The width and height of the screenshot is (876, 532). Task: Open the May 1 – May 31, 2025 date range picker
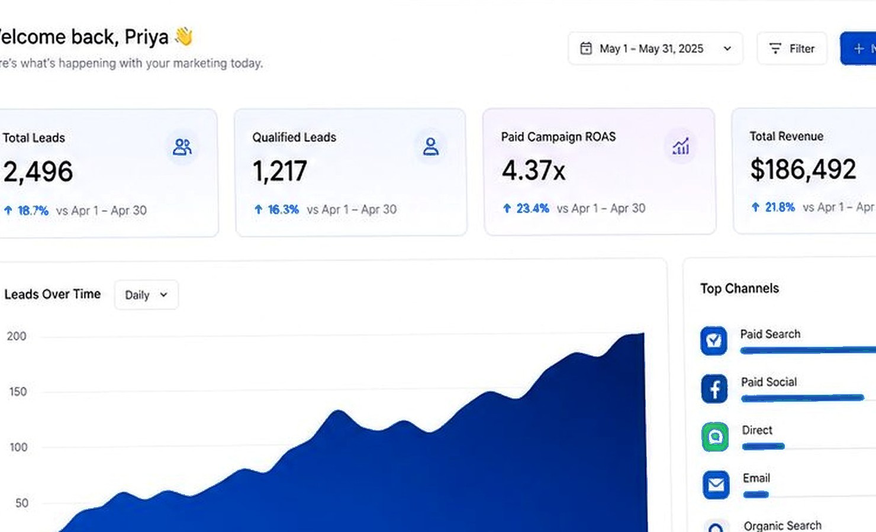655,49
